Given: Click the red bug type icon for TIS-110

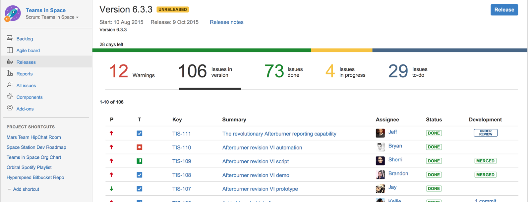Looking at the screenshot, I should pyautogui.click(x=139, y=147).
